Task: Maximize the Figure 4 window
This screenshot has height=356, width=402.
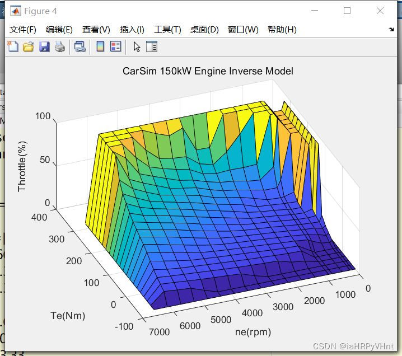Action: click(347, 11)
